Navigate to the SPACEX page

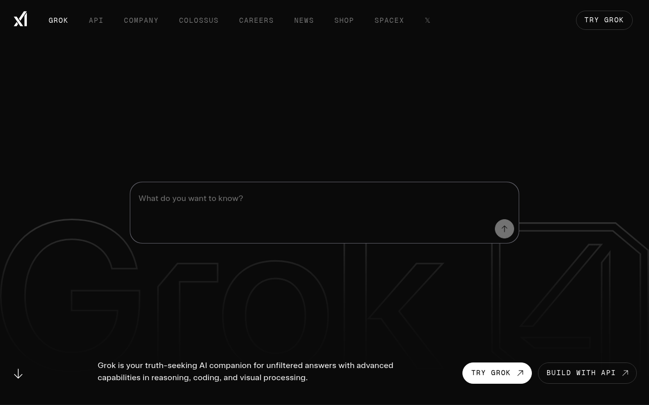coord(389,20)
